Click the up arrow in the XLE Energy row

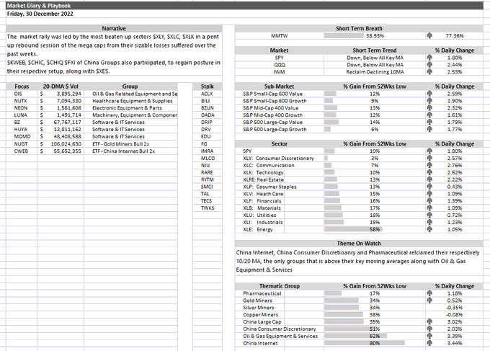tap(429, 229)
